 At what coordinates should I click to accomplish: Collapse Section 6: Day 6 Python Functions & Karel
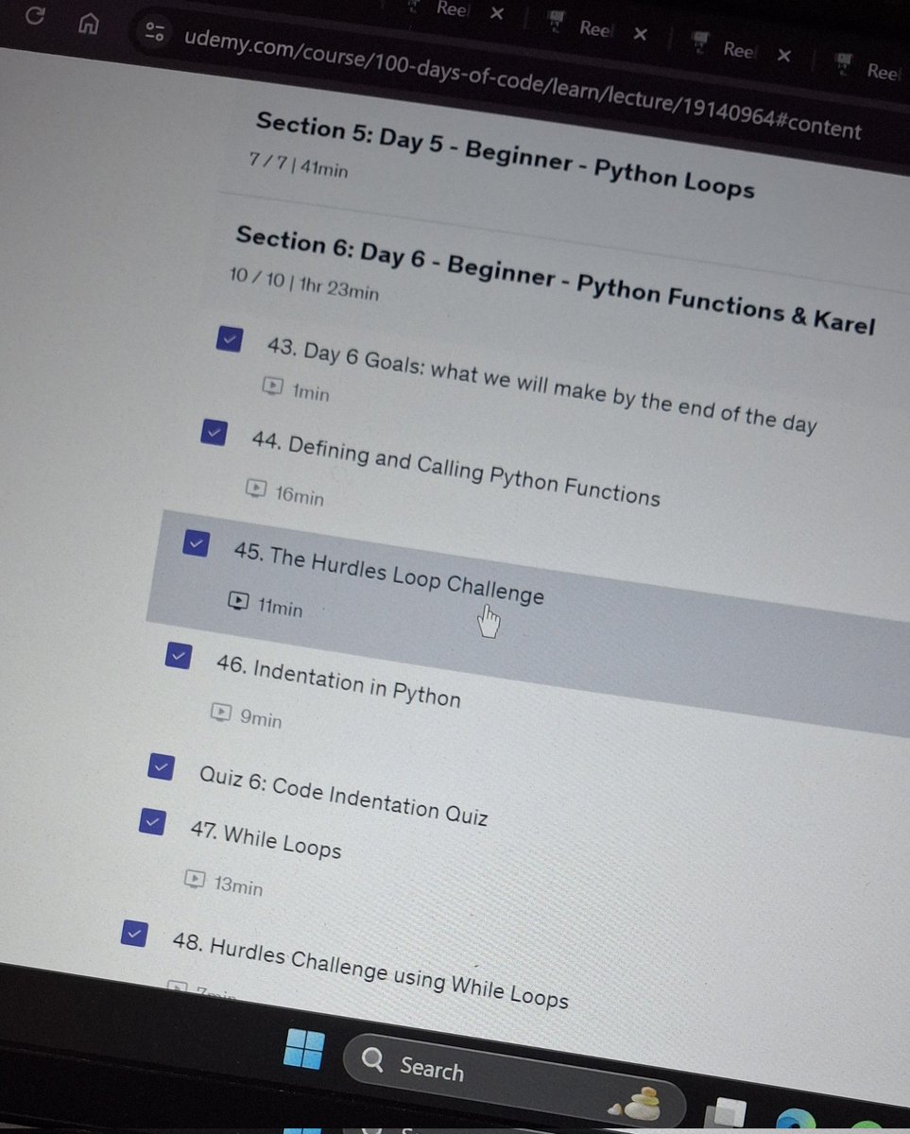pyautogui.click(x=555, y=281)
